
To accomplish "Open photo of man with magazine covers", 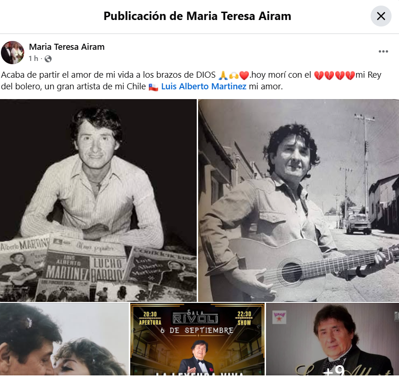I will [x=98, y=201].
